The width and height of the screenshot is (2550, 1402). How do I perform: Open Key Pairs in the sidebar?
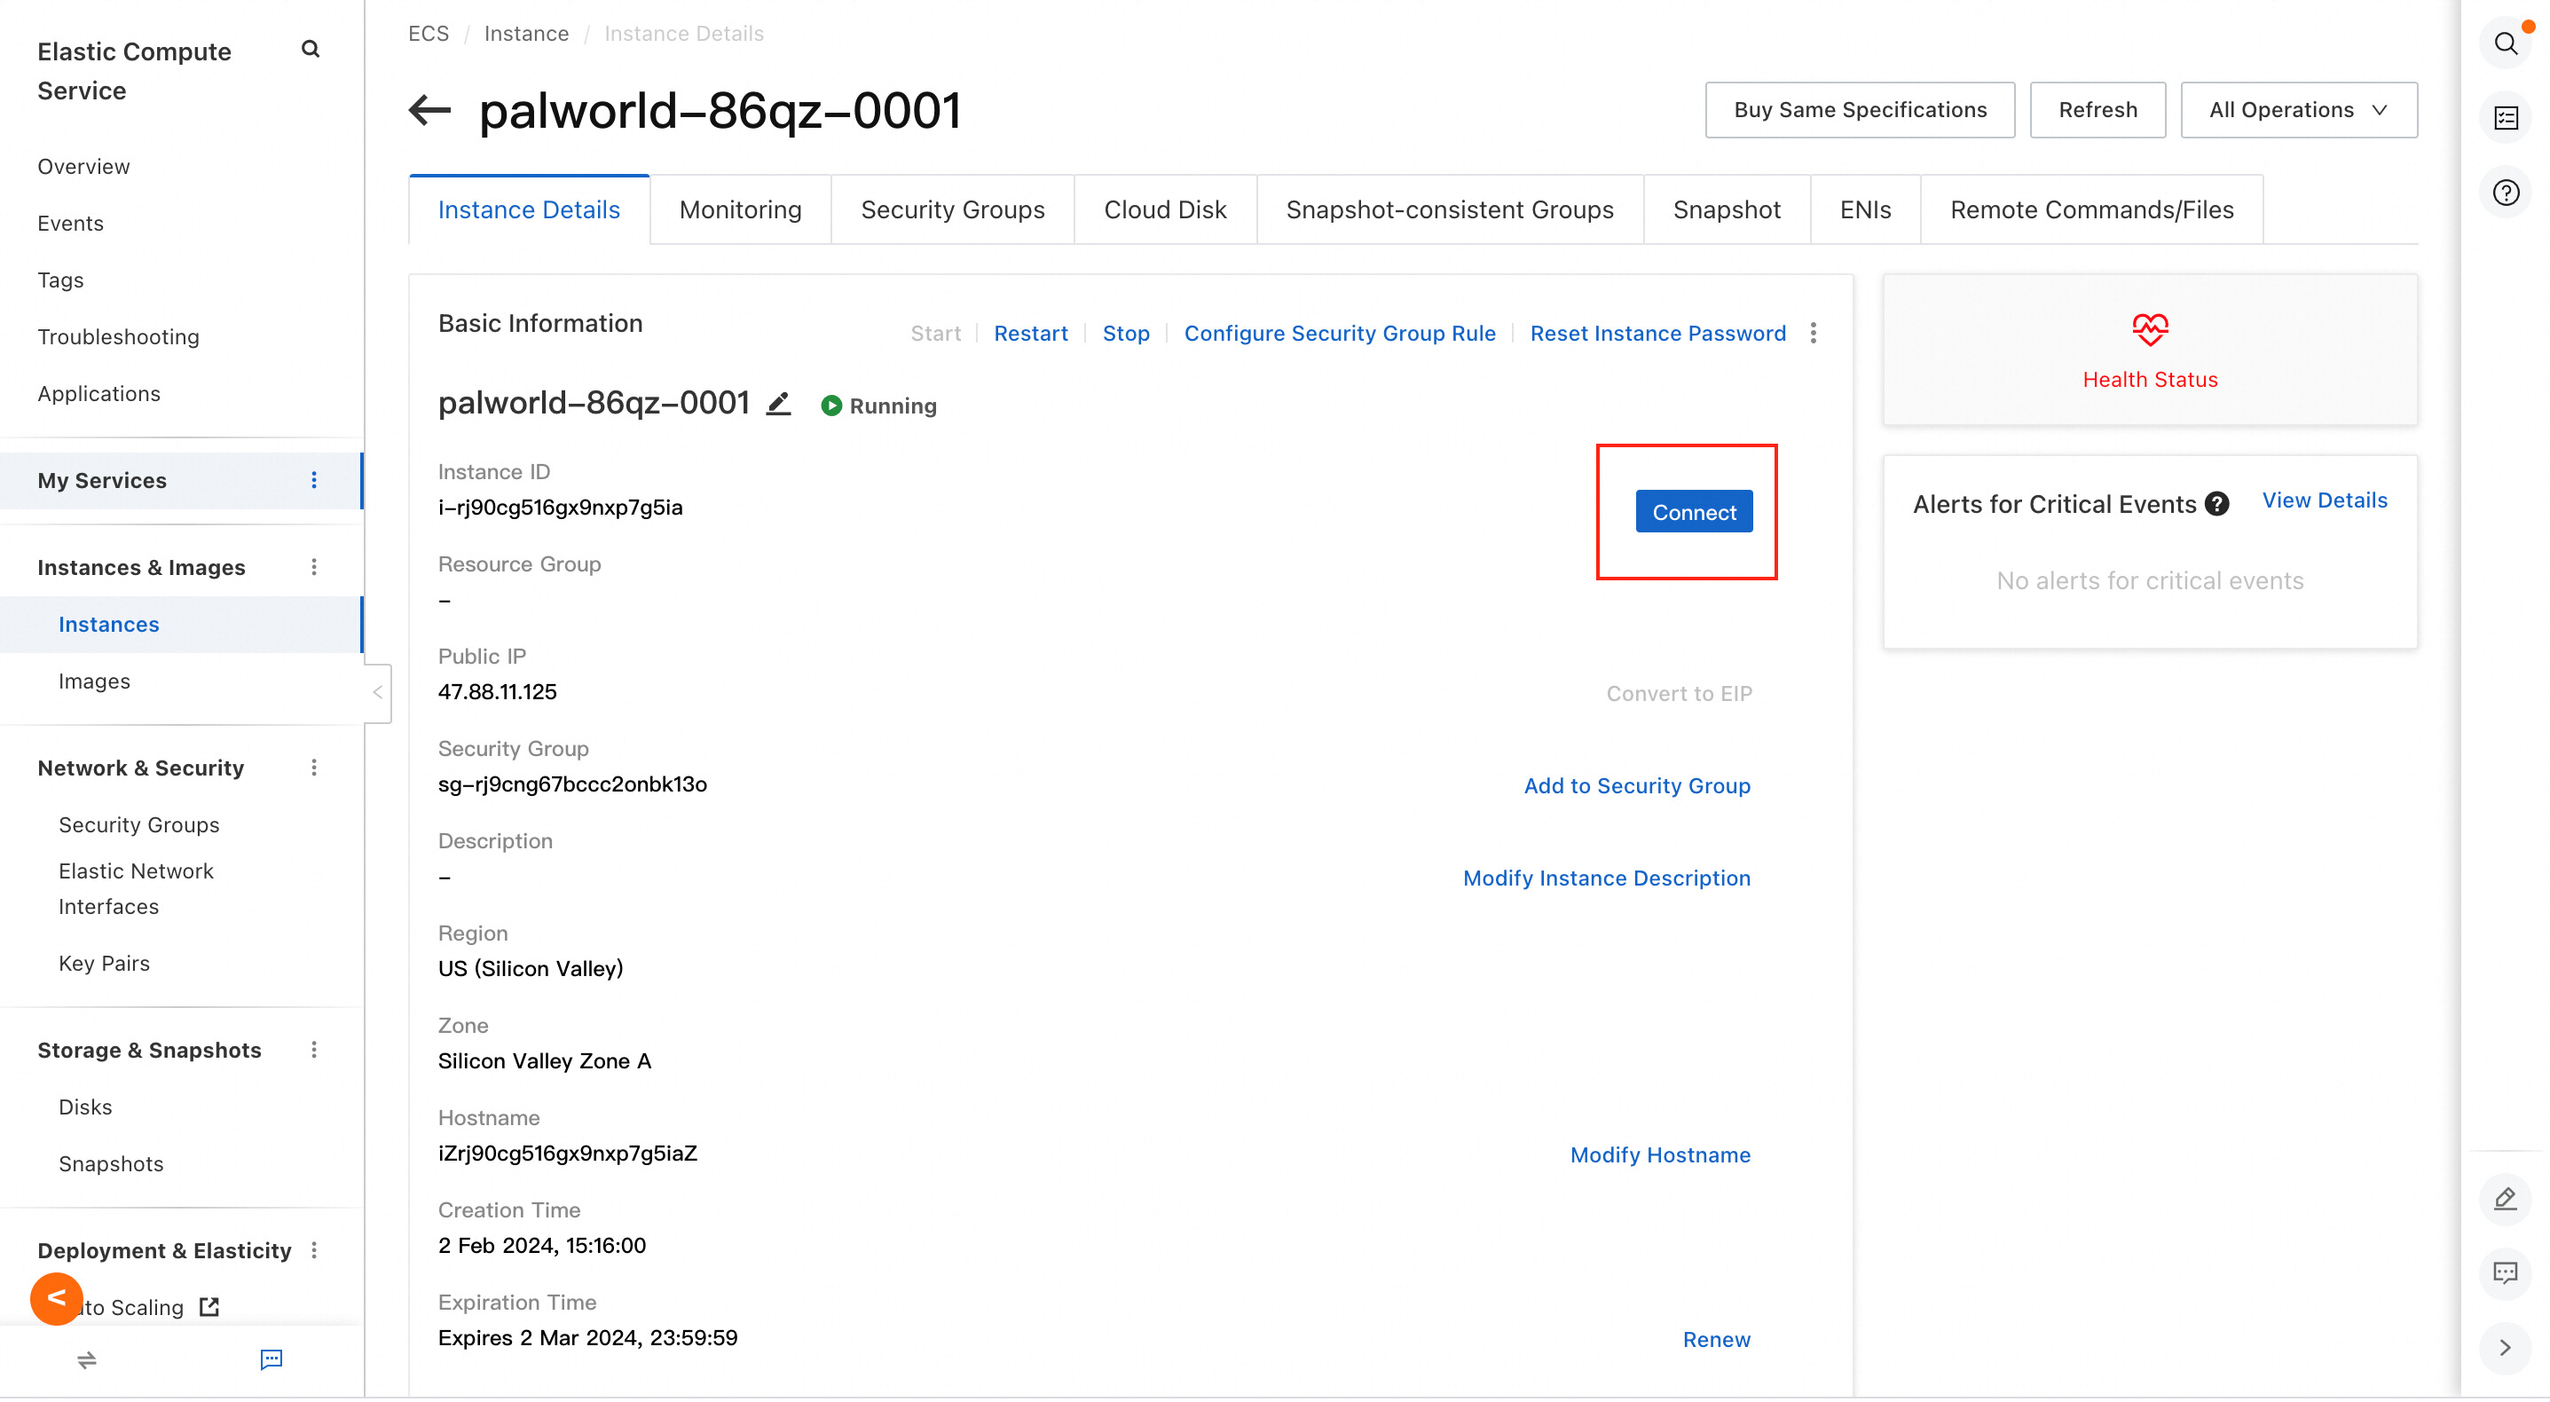pyautogui.click(x=104, y=964)
